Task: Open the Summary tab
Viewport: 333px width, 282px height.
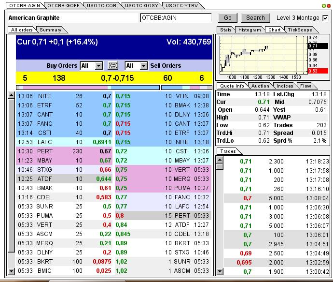Action: (x=50, y=30)
